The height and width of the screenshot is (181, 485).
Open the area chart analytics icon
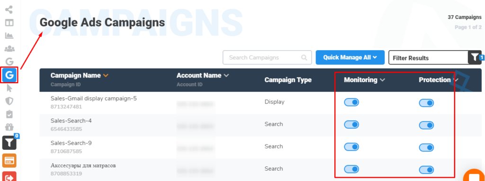click(9, 35)
